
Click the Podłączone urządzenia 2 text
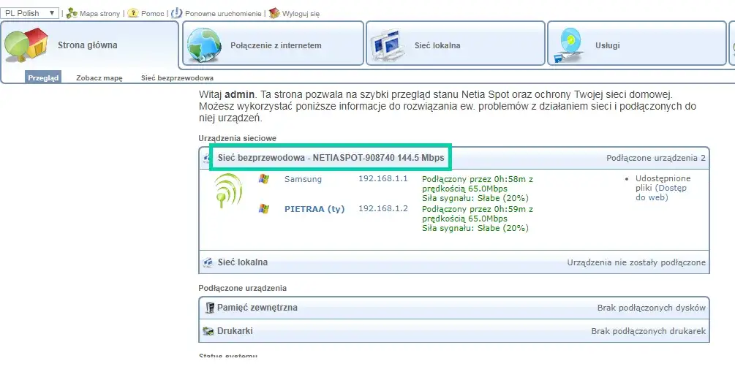coord(656,158)
